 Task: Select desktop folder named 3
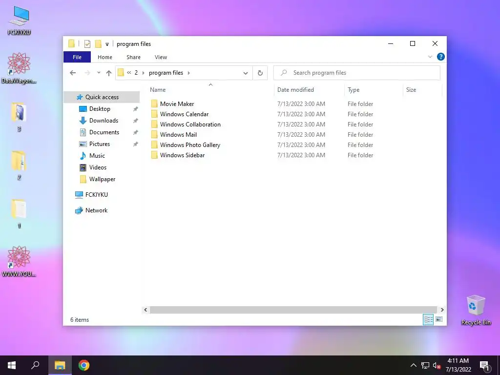[19, 117]
